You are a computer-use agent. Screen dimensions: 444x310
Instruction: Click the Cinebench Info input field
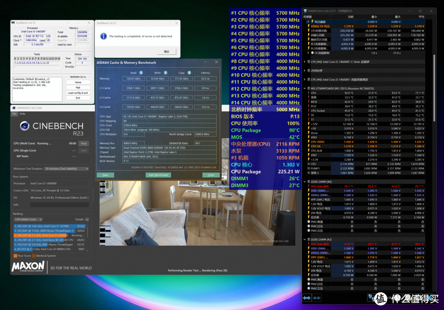[60, 205]
